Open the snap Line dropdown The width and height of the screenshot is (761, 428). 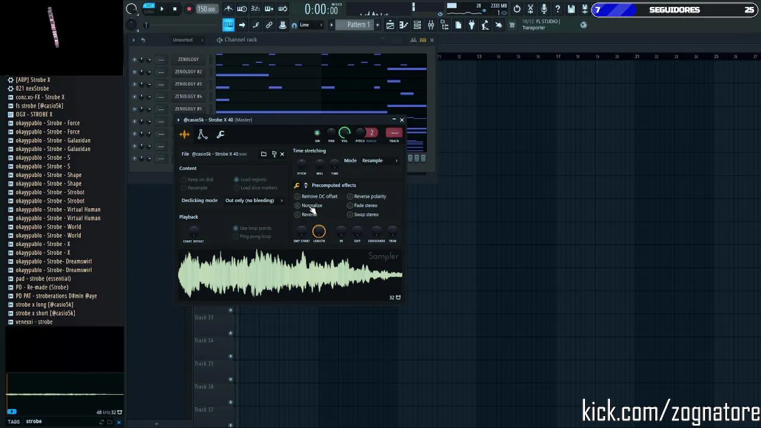[x=311, y=25]
